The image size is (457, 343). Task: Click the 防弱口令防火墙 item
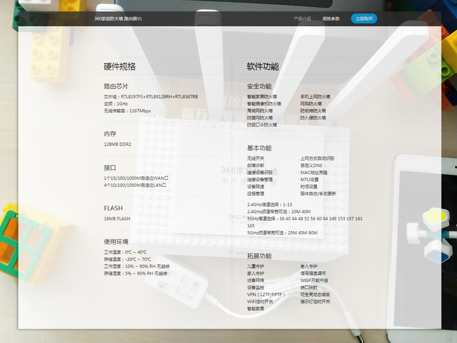[x=262, y=125]
